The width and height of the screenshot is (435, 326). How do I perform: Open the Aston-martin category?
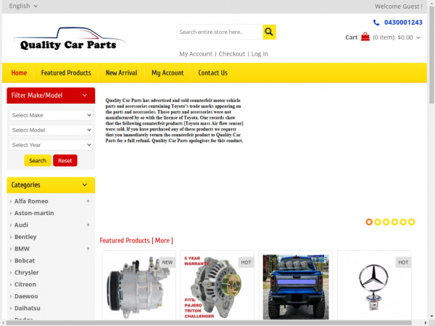tap(34, 213)
